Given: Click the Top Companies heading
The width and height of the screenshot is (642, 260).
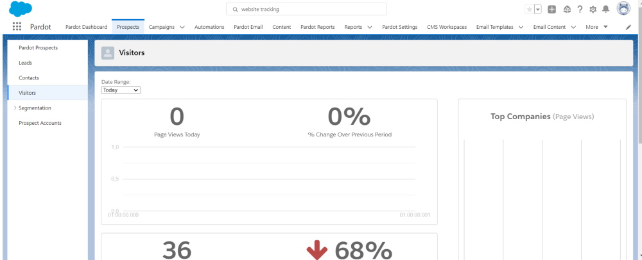Looking at the screenshot, I should (542, 117).
